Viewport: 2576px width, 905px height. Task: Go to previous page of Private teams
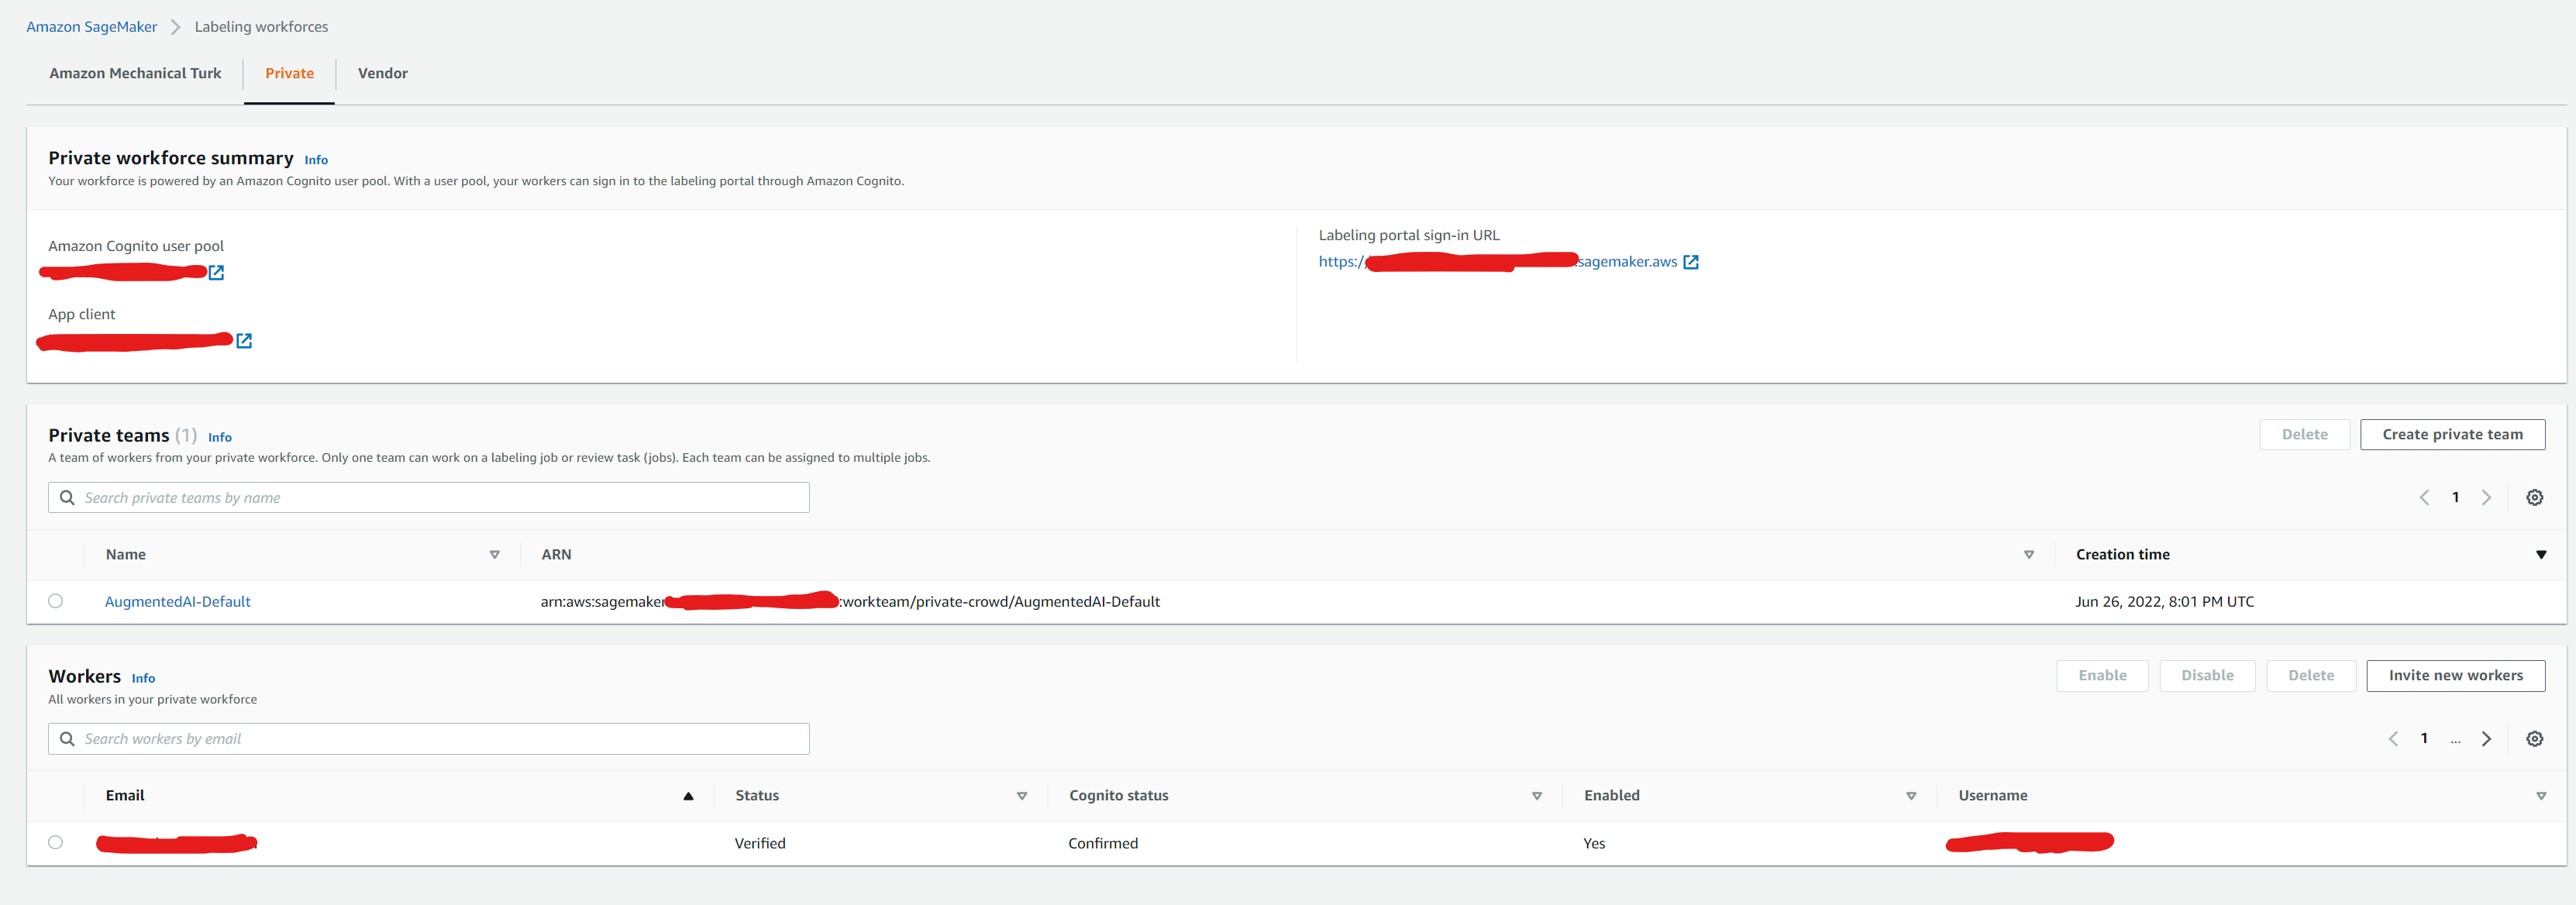tap(2424, 497)
